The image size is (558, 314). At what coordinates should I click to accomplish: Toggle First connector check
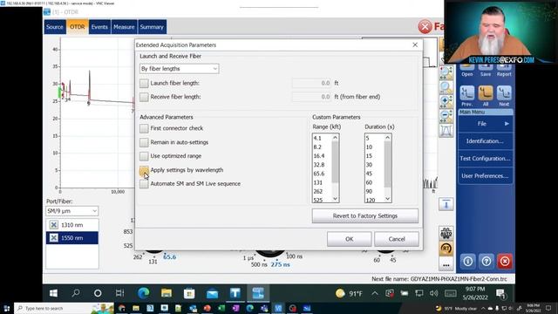point(144,128)
